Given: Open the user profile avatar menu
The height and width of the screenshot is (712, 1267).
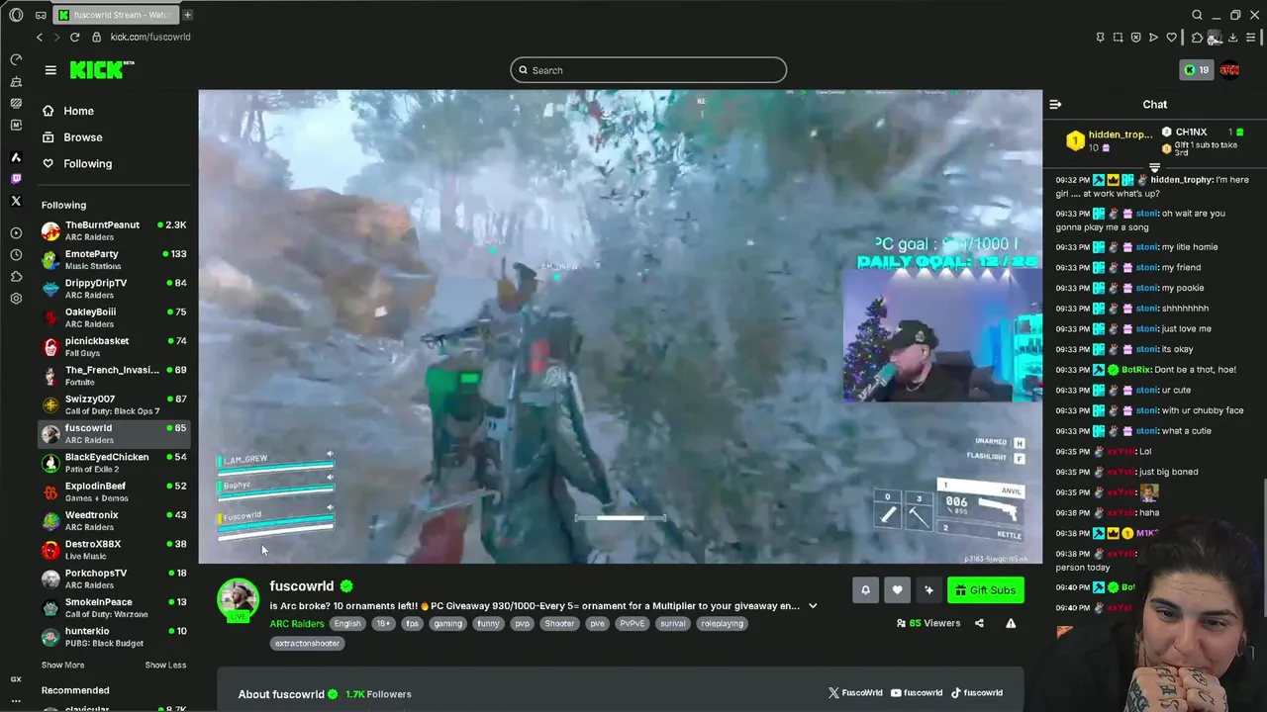Looking at the screenshot, I should coord(1229,70).
